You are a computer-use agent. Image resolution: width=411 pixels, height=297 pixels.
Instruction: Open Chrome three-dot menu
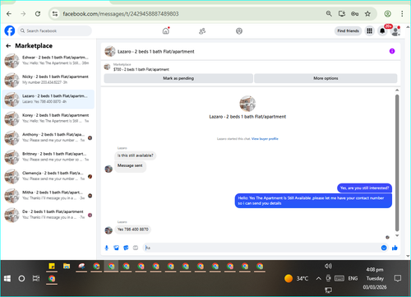click(x=402, y=14)
